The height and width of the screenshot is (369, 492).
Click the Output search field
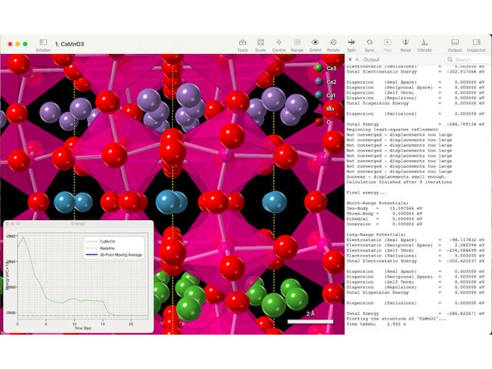click(467, 59)
